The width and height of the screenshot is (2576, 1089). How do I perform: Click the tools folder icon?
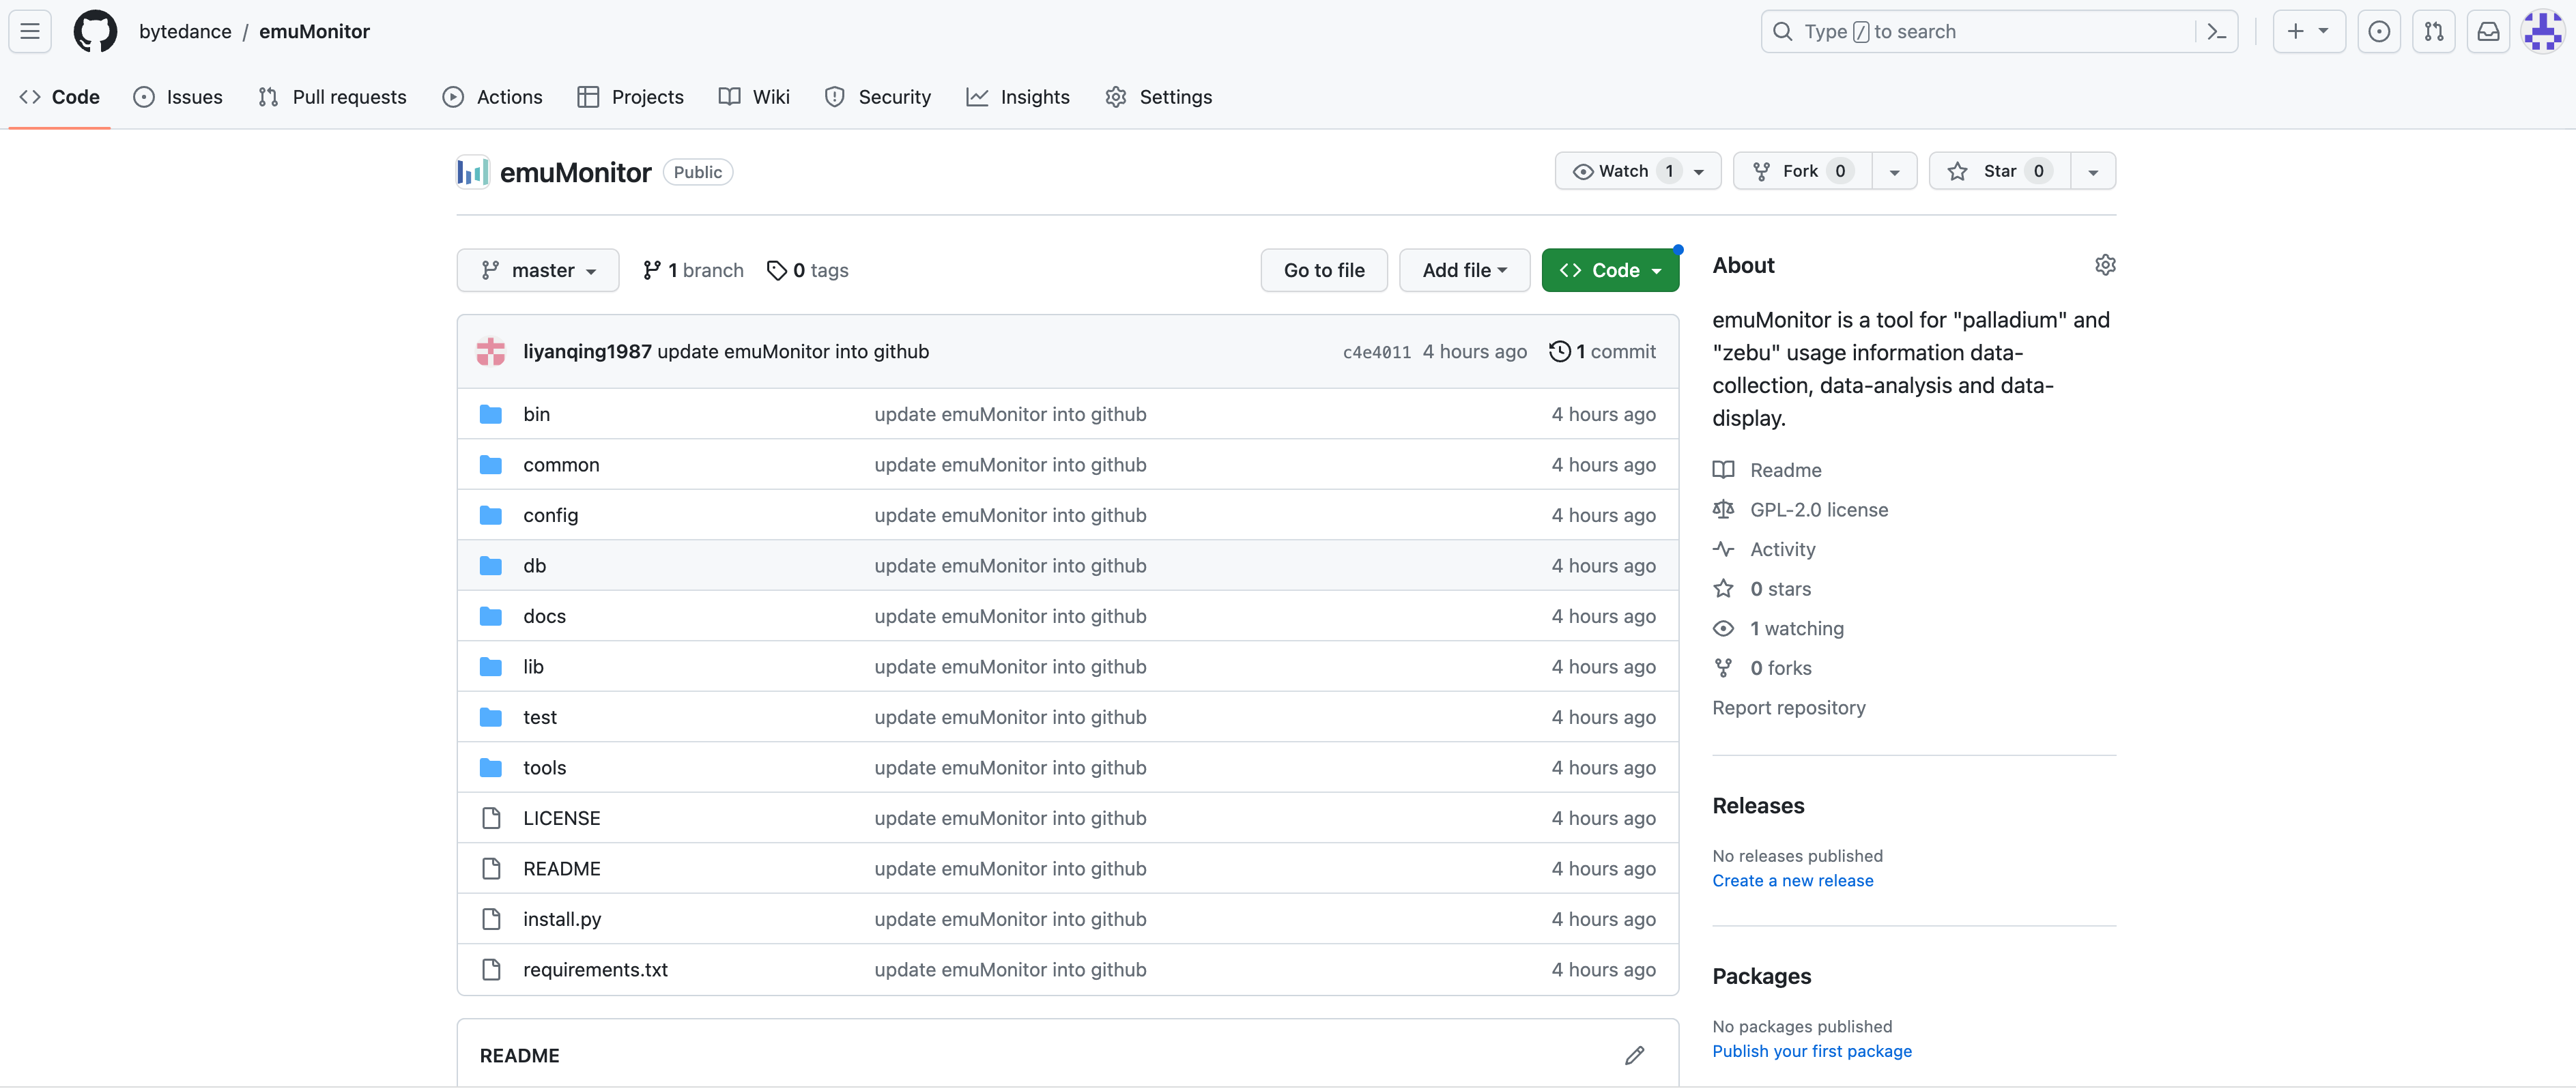491,768
